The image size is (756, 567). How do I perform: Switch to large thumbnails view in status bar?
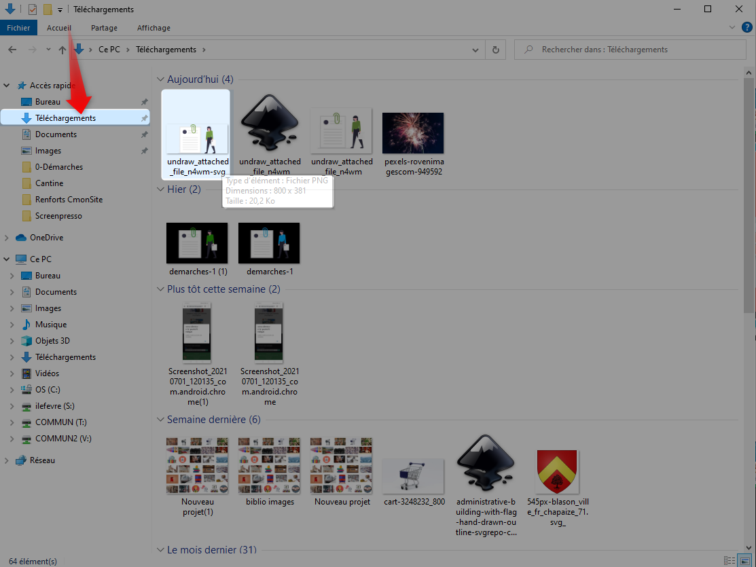point(744,561)
